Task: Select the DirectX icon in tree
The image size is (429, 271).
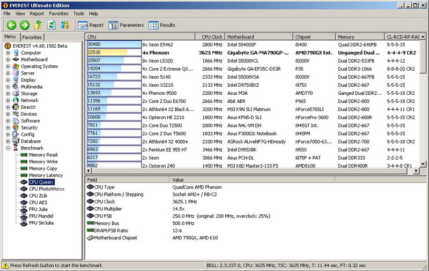Action: (16, 107)
